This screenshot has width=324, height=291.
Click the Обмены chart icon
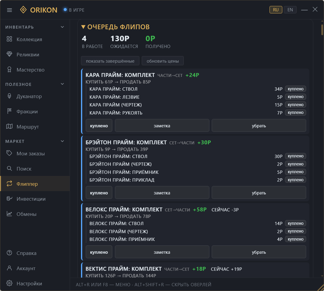point(9,214)
